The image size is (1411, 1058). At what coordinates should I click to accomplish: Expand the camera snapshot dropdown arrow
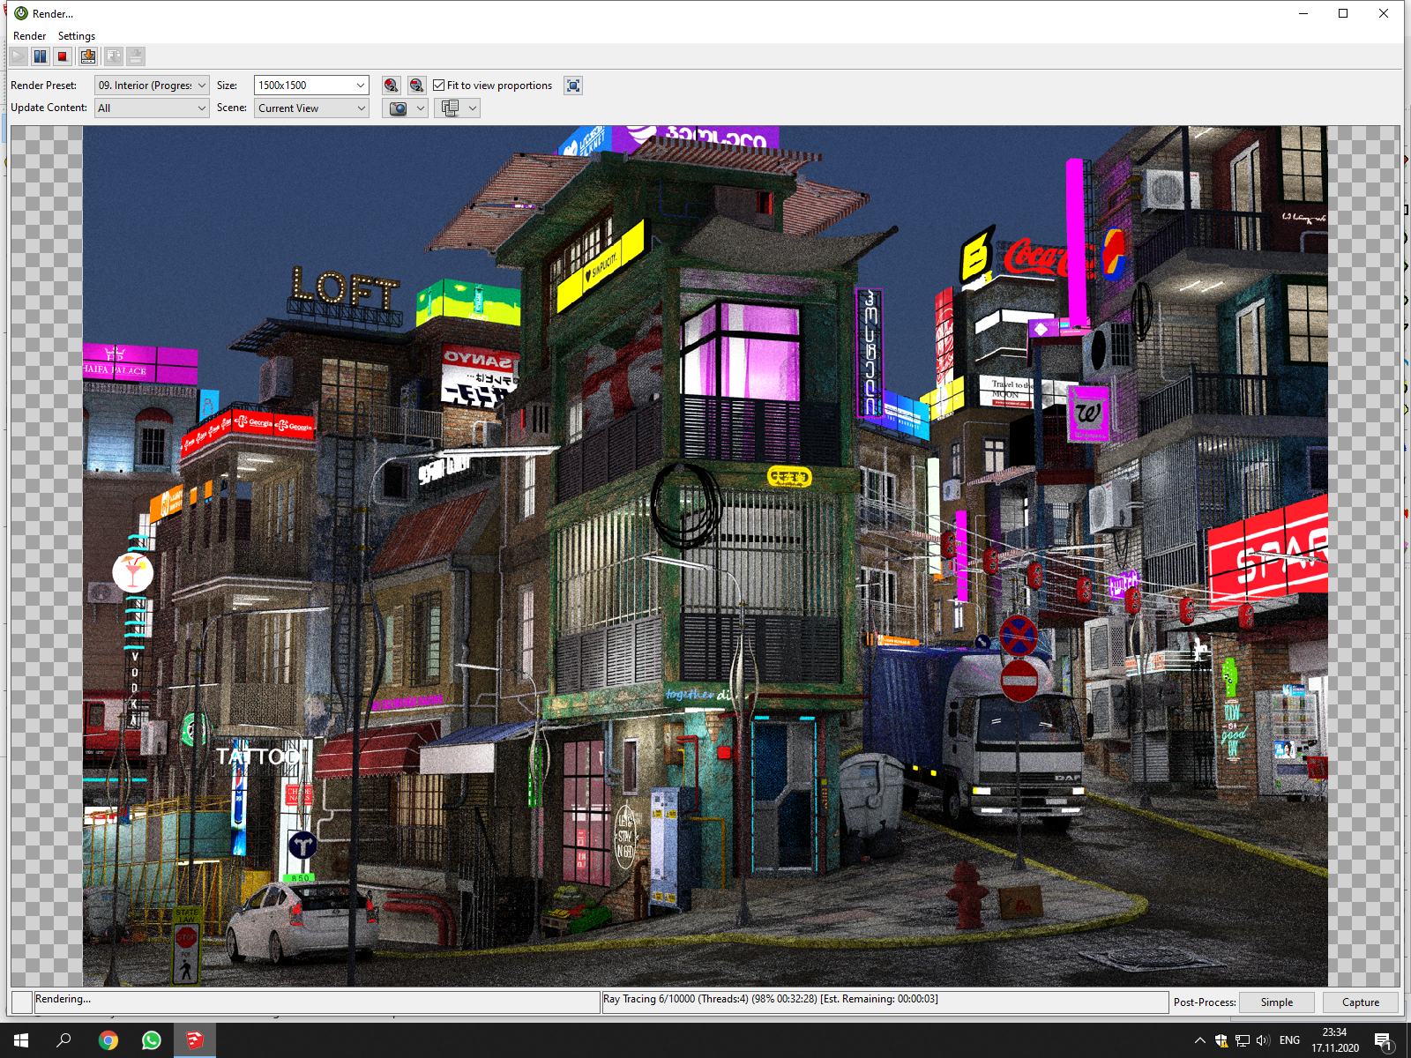pos(421,108)
